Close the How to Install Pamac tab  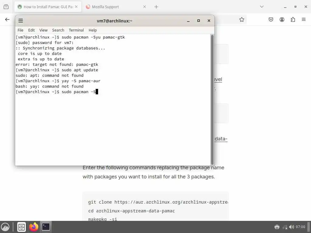pyautogui.click(x=76, y=7)
